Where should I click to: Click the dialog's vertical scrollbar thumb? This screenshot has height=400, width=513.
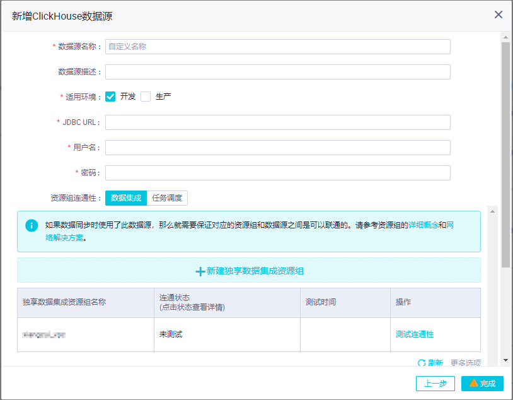point(506,155)
